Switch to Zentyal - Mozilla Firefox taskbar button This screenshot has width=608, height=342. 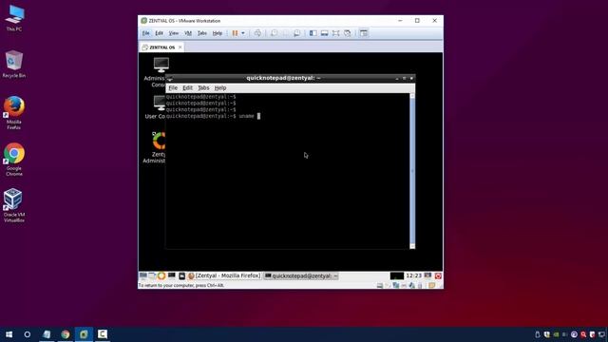[x=224, y=275]
